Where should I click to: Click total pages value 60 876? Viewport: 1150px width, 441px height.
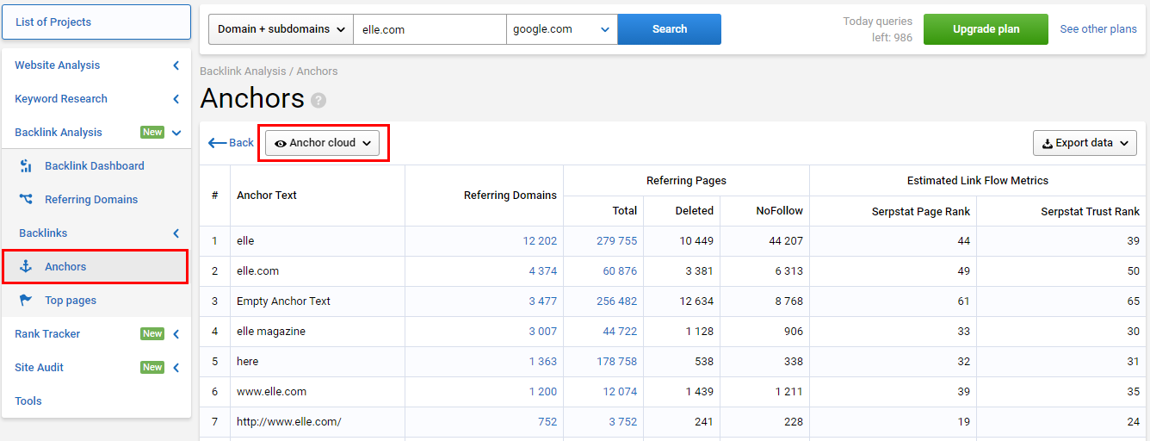click(620, 271)
